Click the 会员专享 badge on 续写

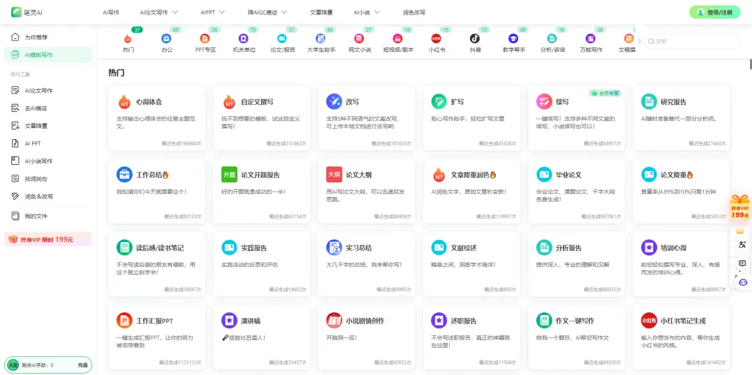coord(605,93)
